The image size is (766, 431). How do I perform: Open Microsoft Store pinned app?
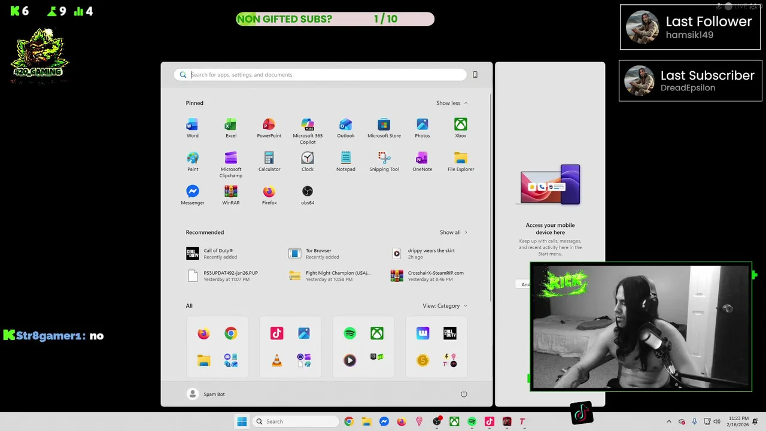pyautogui.click(x=384, y=128)
